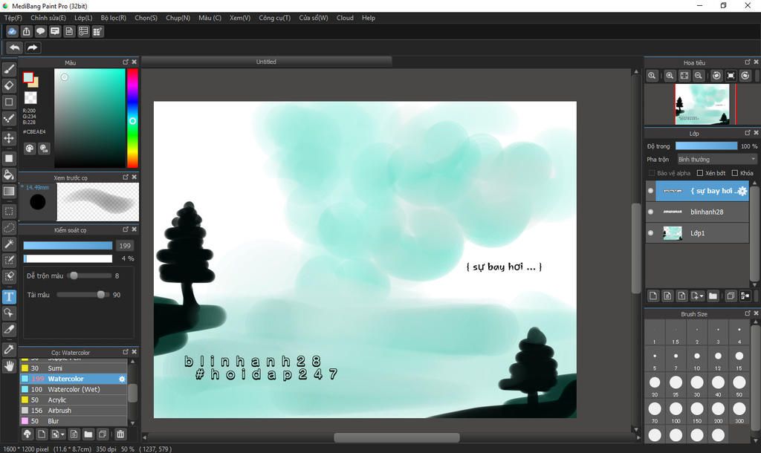
Task: Select the Acrylic brush
Action: 74,400
